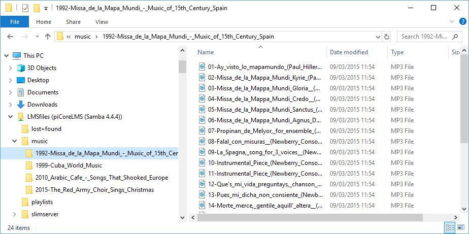Switch to Large icons view layout
The image size is (469, 234).
pos(461,227)
